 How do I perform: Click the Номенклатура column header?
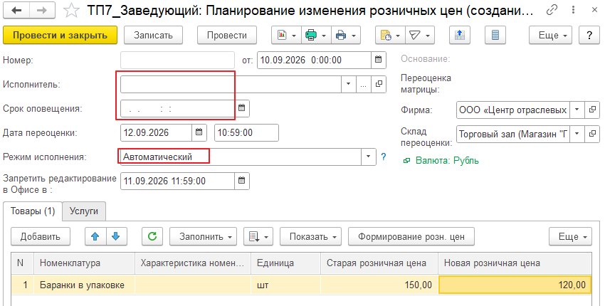click(85, 263)
